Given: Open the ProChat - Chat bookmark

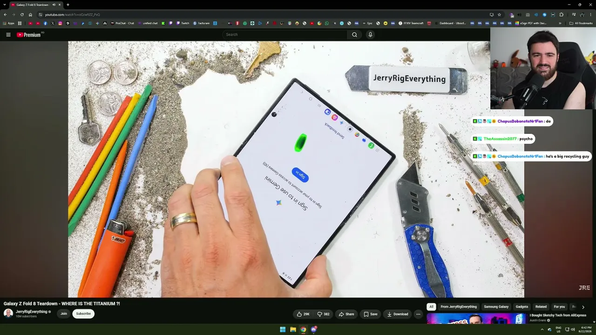Looking at the screenshot, I should coord(122,23).
